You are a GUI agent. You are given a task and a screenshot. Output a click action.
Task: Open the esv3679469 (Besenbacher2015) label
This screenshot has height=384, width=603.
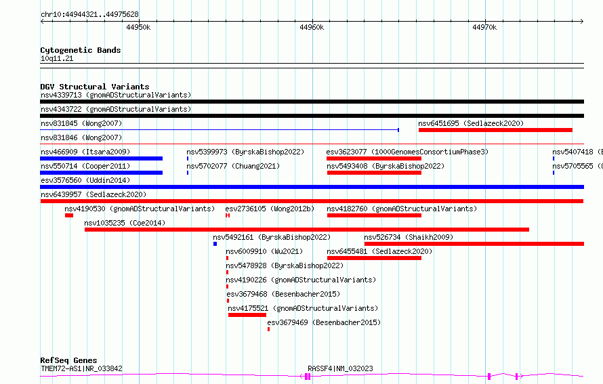click(x=324, y=322)
